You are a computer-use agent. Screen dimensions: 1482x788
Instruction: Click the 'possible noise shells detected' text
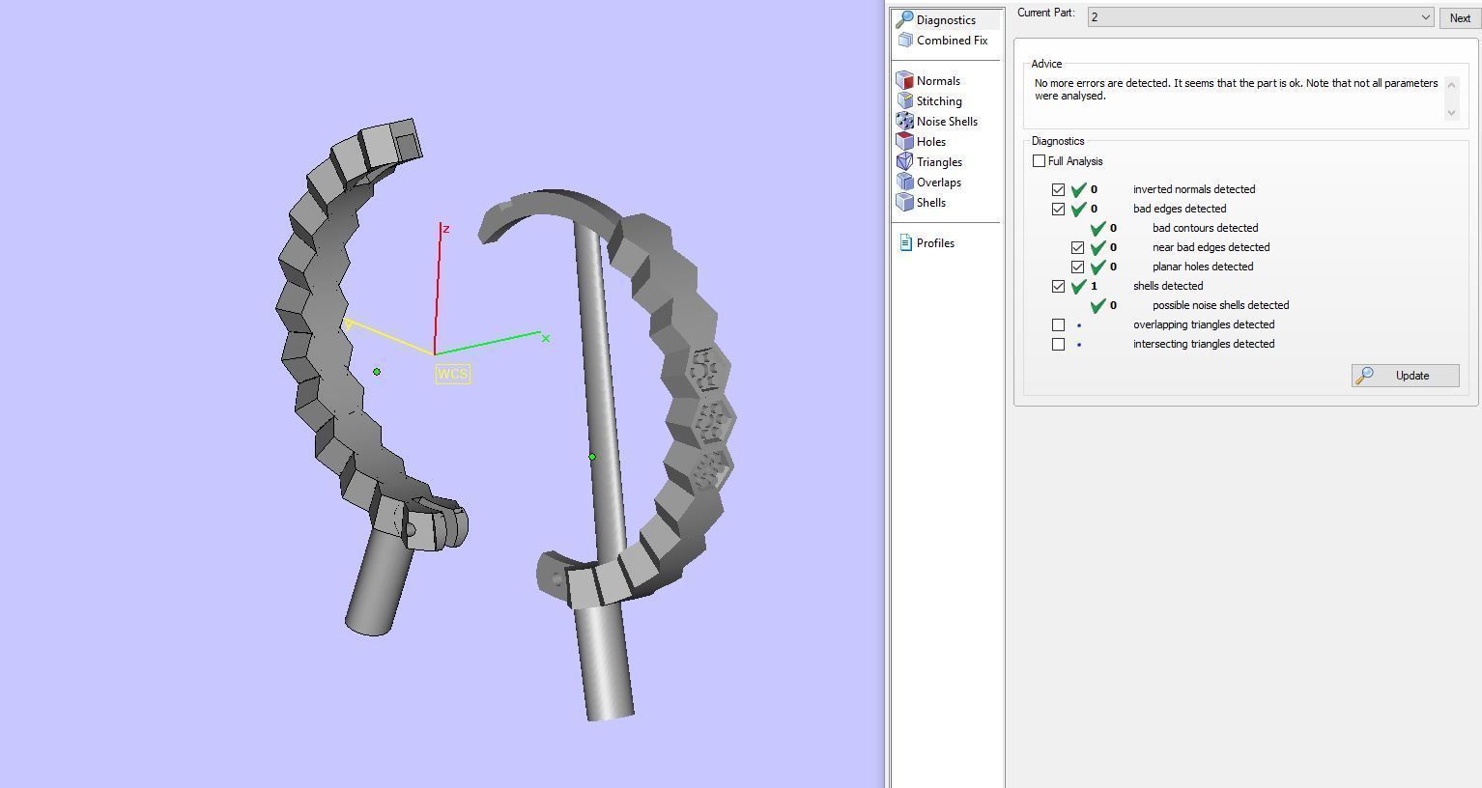pos(1220,305)
